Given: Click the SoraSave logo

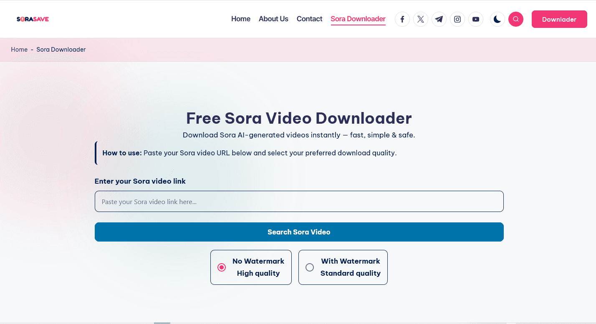Looking at the screenshot, I should click(32, 19).
